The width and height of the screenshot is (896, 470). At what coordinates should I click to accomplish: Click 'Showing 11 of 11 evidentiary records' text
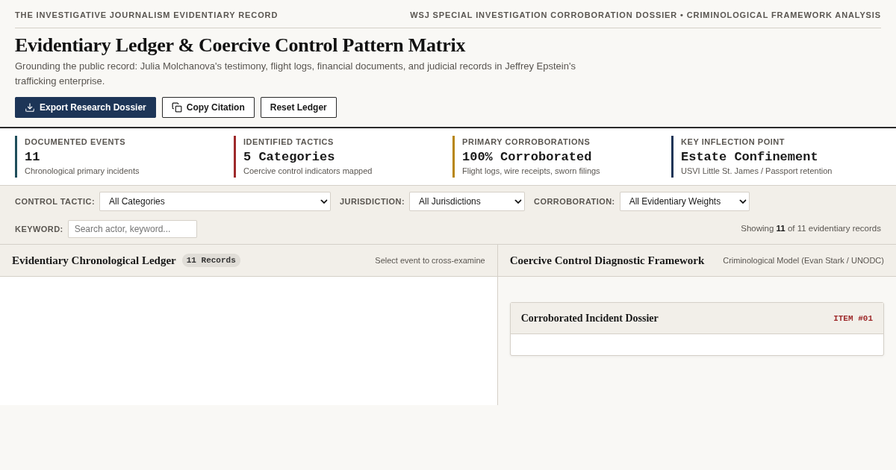point(811,228)
